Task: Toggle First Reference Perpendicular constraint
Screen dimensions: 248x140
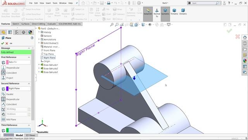Action: pos(3,68)
